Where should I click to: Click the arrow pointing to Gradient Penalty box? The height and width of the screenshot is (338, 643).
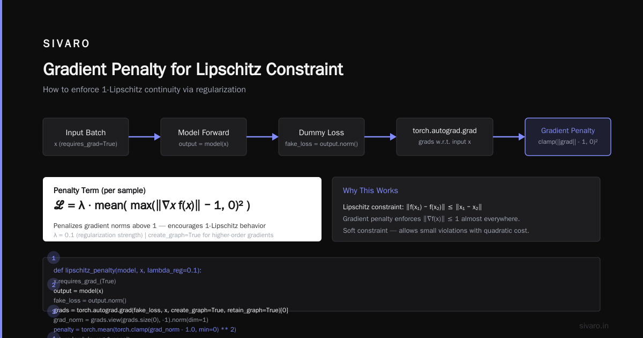click(x=509, y=137)
